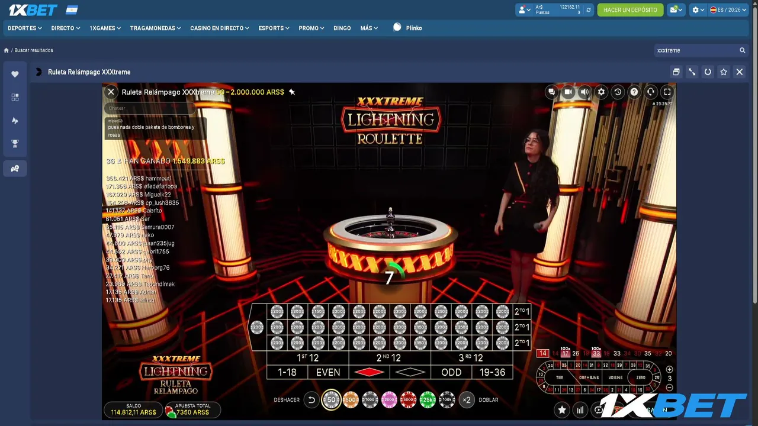
Task: Select the 5000 chip
Action: pyautogui.click(x=409, y=400)
